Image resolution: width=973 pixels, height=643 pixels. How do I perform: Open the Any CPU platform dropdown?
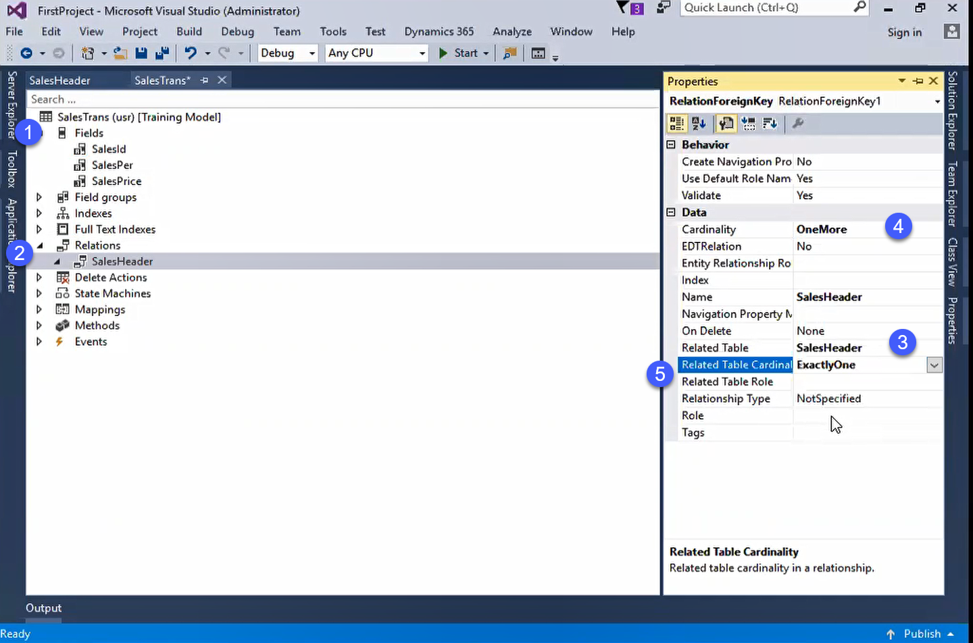click(x=422, y=53)
